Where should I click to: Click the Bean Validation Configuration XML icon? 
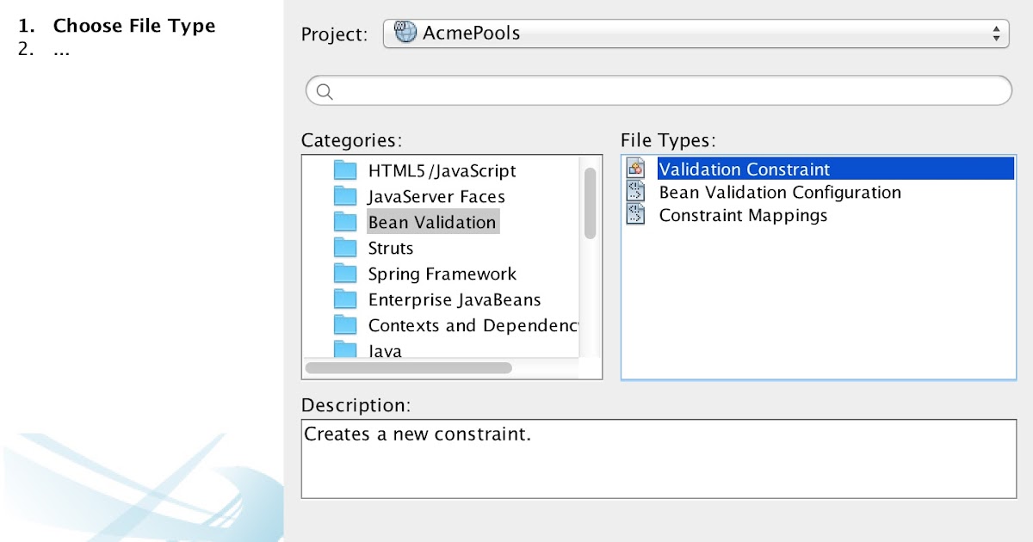(x=635, y=192)
